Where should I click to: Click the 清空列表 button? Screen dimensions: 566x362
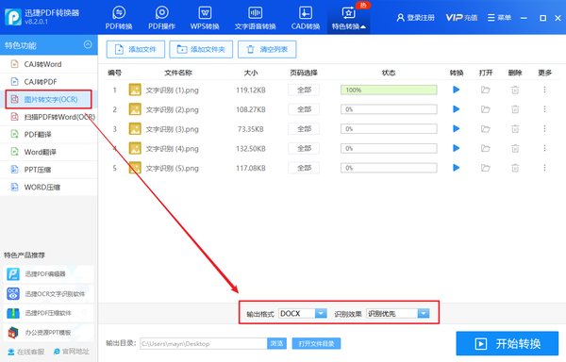267,49
